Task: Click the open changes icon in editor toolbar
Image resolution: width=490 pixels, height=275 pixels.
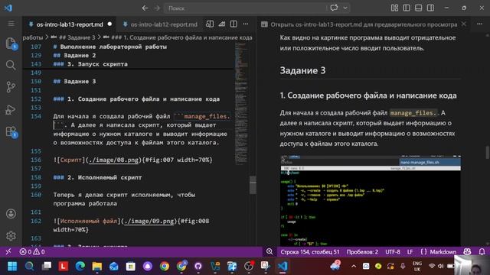Action: (221, 24)
